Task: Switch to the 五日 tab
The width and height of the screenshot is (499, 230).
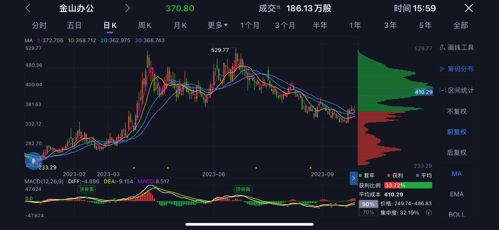Action: 74,25
